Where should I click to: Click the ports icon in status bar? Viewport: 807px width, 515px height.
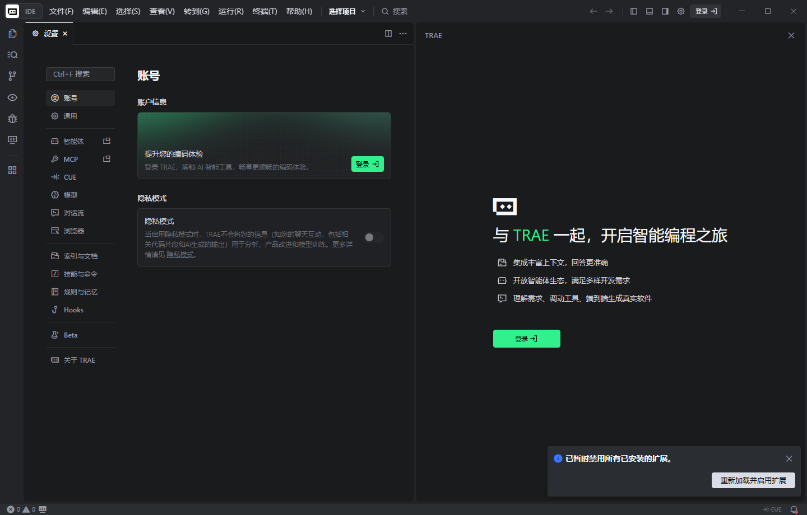click(43, 509)
